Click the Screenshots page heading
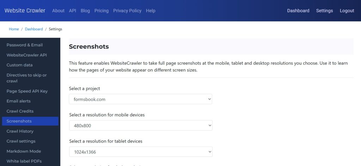Viewport: 361px width, 166px height. pyautogui.click(x=89, y=47)
